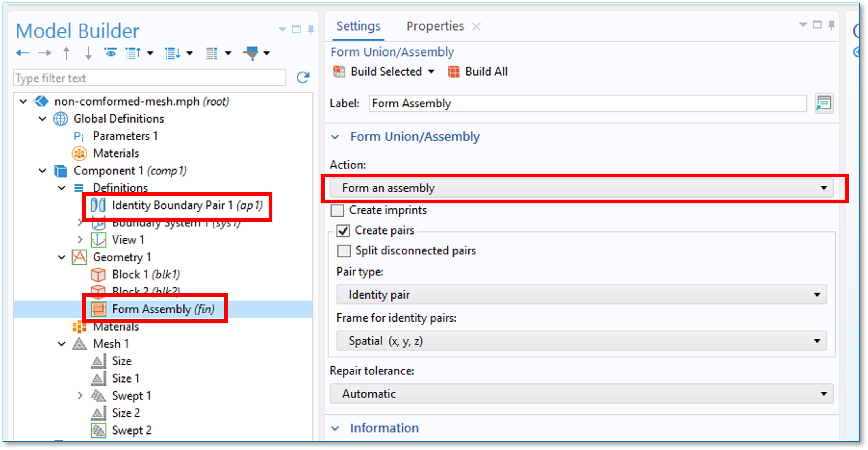Switch to the Settings tab
Image resolution: width=868 pixels, height=450 pixels.
point(358,26)
